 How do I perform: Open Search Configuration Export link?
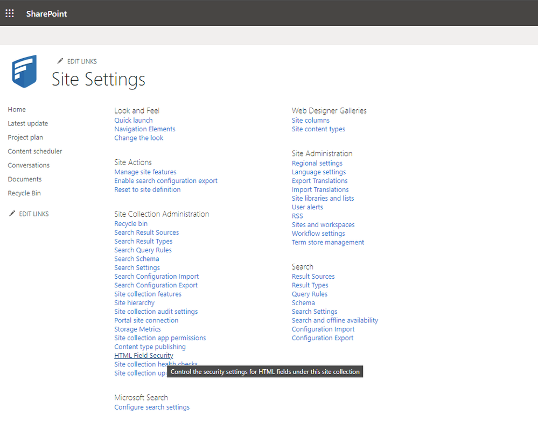coord(156,285)
